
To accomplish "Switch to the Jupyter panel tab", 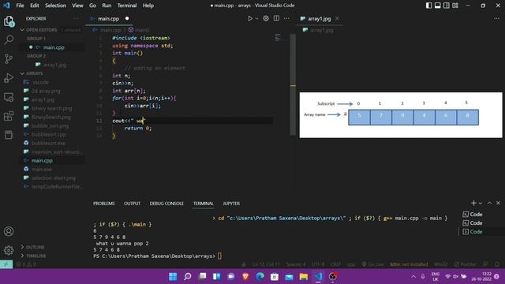I will [x=231, y=204].
